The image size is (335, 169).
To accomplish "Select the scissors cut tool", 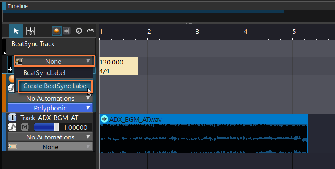I will 30,31.
